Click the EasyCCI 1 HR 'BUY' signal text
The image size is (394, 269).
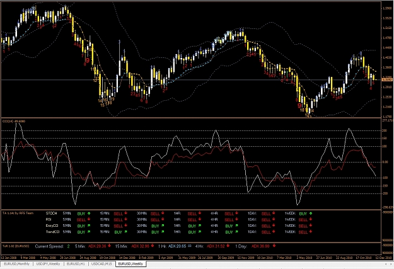192,226
